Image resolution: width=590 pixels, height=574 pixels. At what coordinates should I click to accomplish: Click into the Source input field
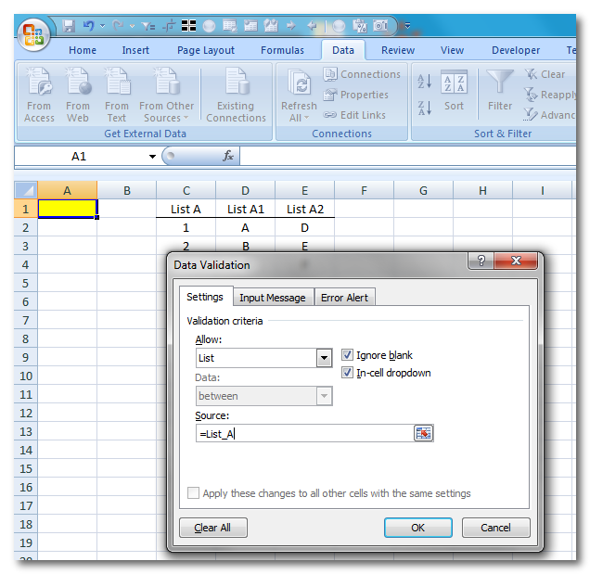[304, 433]
